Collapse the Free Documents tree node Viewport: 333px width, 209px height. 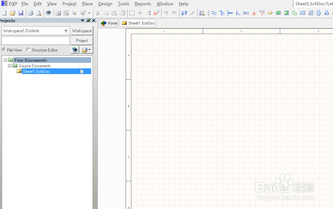point(6,60)
